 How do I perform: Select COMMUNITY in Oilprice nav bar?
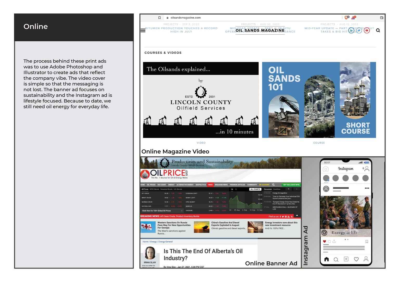click(x=252, y=185)
